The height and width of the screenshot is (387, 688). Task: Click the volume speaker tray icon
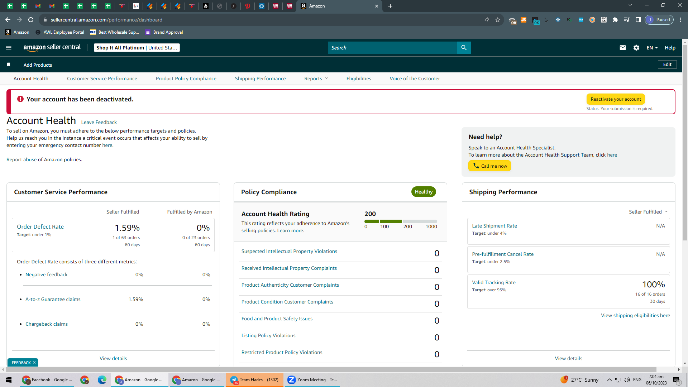[627, 380]
